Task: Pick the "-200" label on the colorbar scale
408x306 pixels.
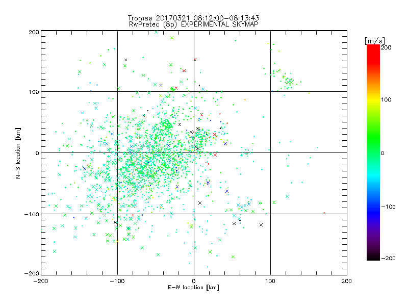Action: point(388,259)
